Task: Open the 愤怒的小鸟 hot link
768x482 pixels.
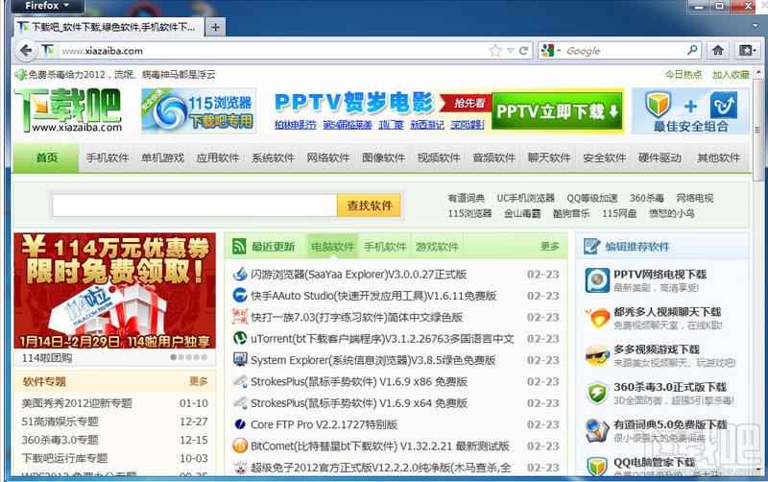Action: coord(671,213)
